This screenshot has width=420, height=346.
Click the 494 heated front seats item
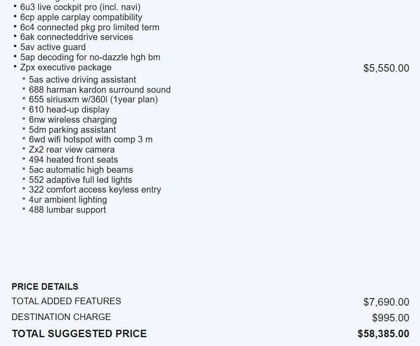(73, 160)
